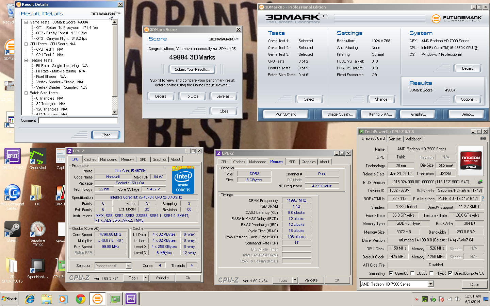The height and width of the screenshot is (306, 490).
Task: Click the Graphs... button in 3DMark05
Action: tap(419, 114)
